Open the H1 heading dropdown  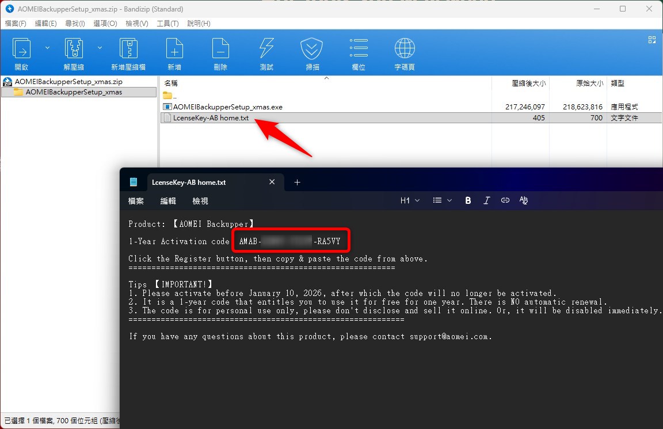click(x=410, y=200)
